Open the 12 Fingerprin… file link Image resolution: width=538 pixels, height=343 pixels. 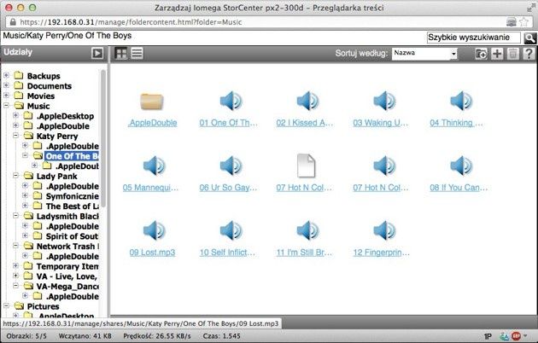click(382, 253)
